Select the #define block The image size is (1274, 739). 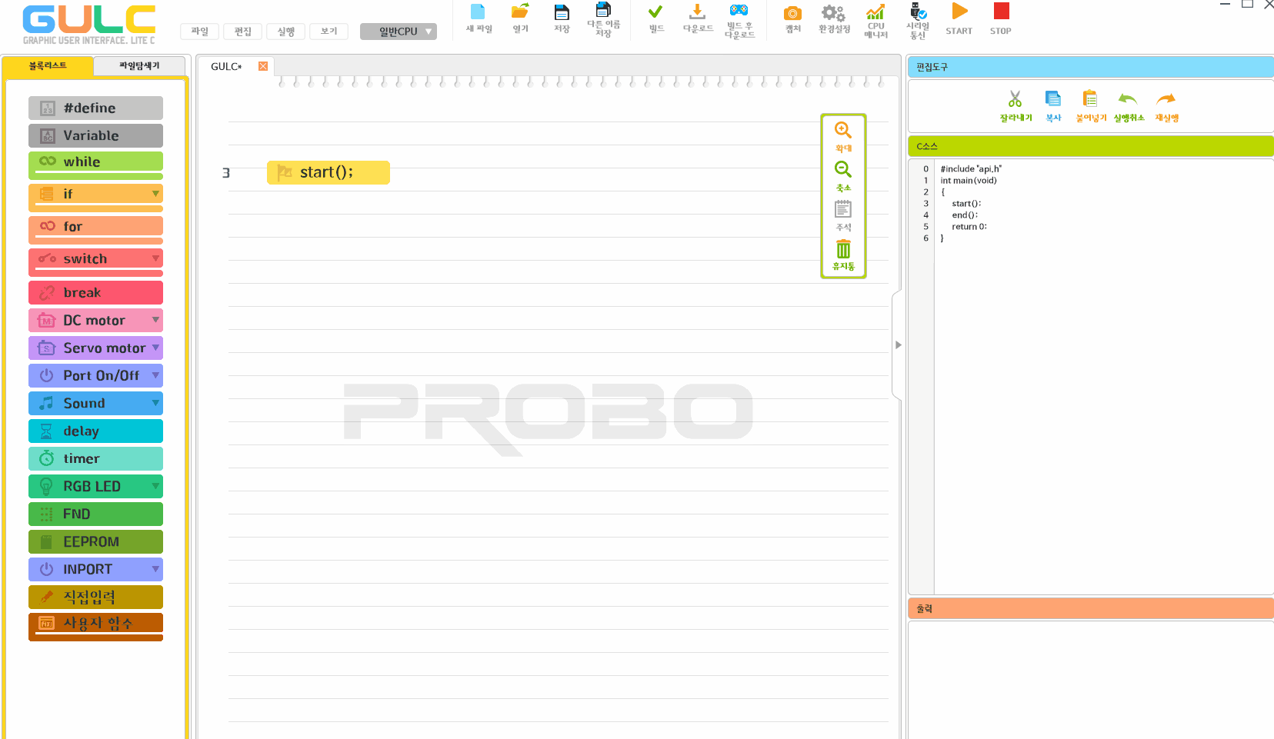(95, 108)
